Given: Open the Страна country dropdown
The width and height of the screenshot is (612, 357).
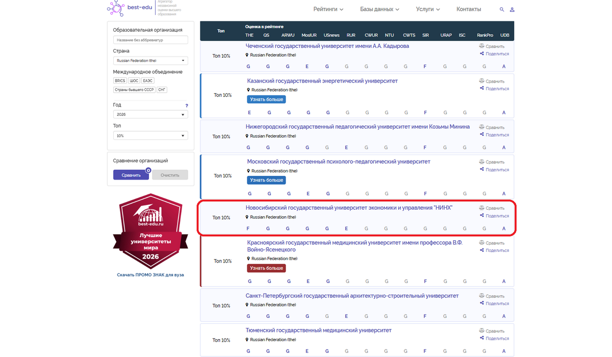Looking at the screenshot, I should click(x=150, y=61).
